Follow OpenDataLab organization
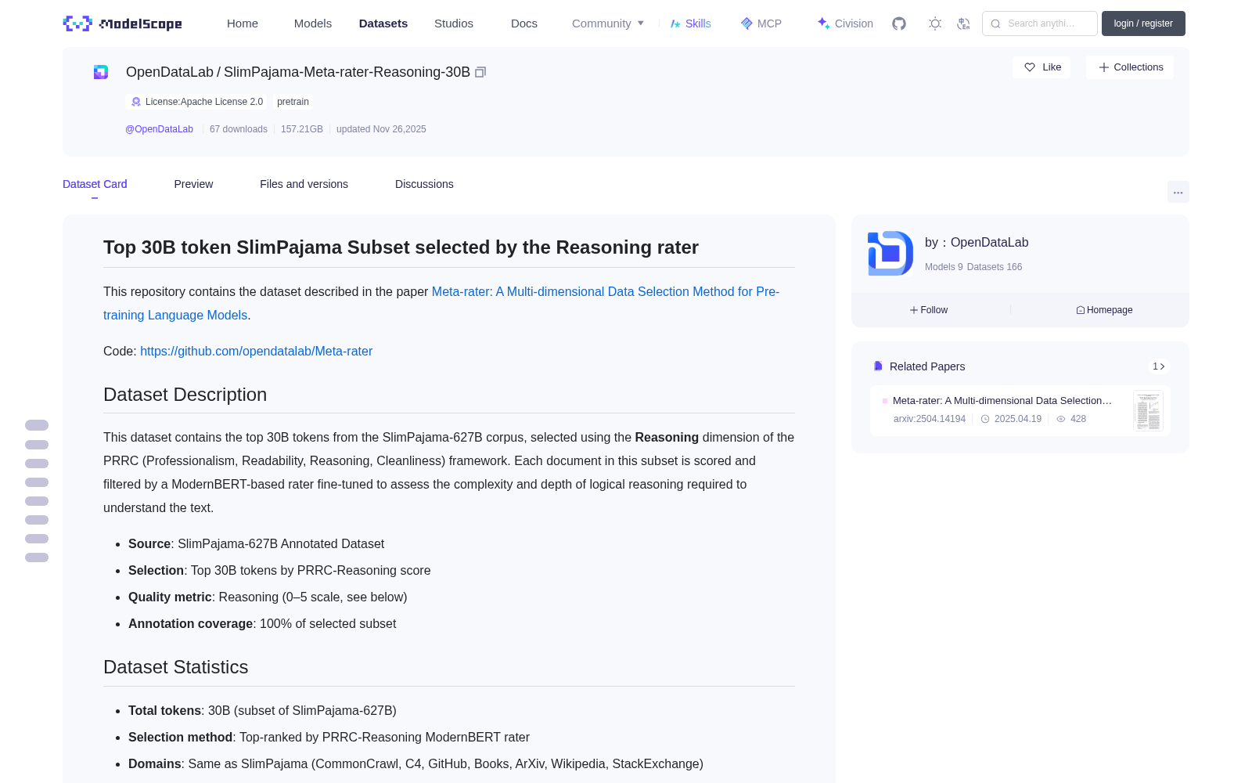 click(x=929, y=310)
